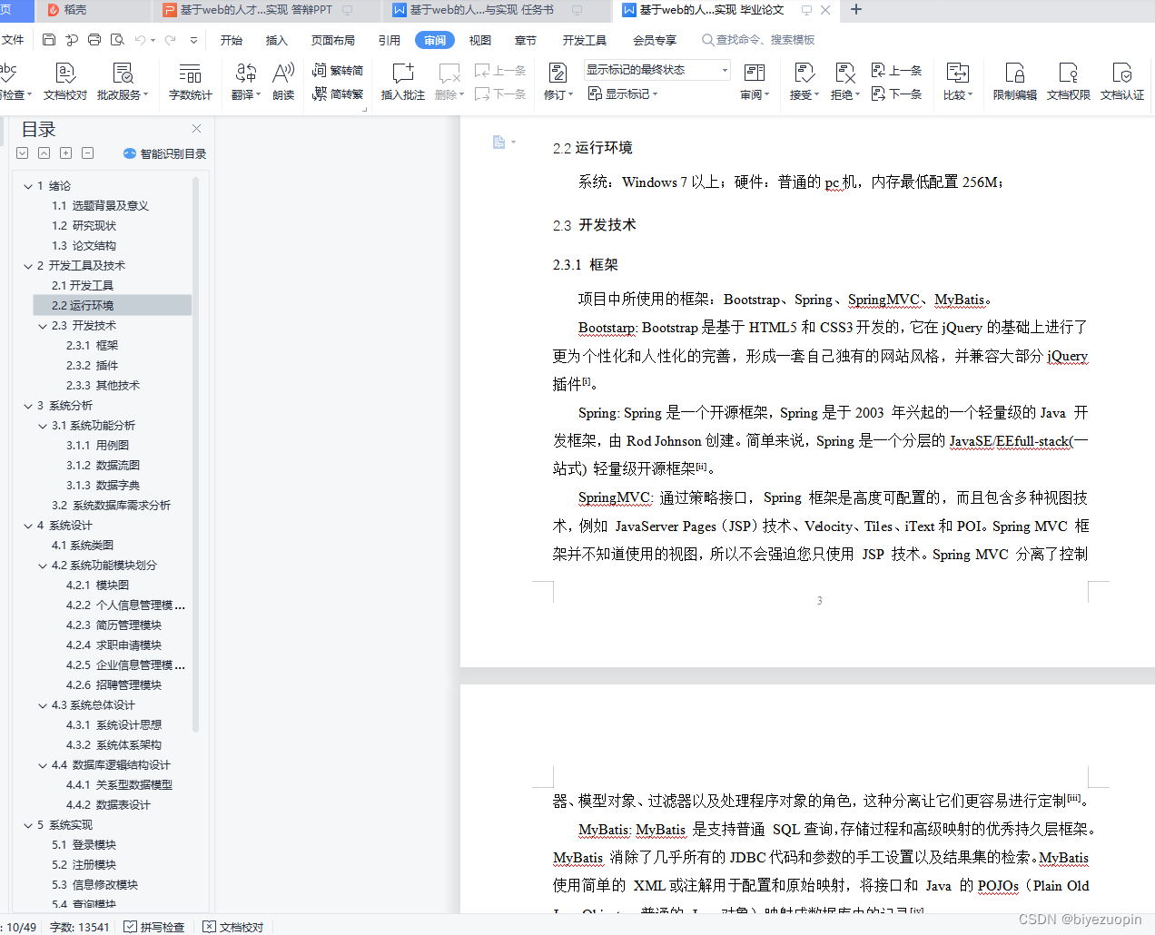Click the 字数: 13541 status entry

[80, 927]
